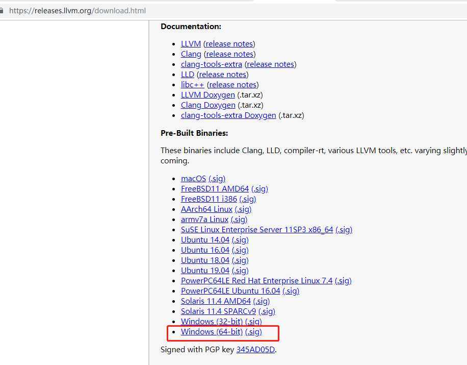The width and height of the screenshot is (467, 365).
Task: Open release notes link next to LLVM
Action: pos(229,44)
